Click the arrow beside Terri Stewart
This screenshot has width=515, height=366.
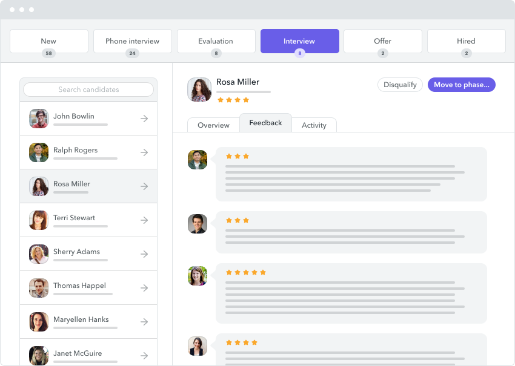(x=144, y=220)
